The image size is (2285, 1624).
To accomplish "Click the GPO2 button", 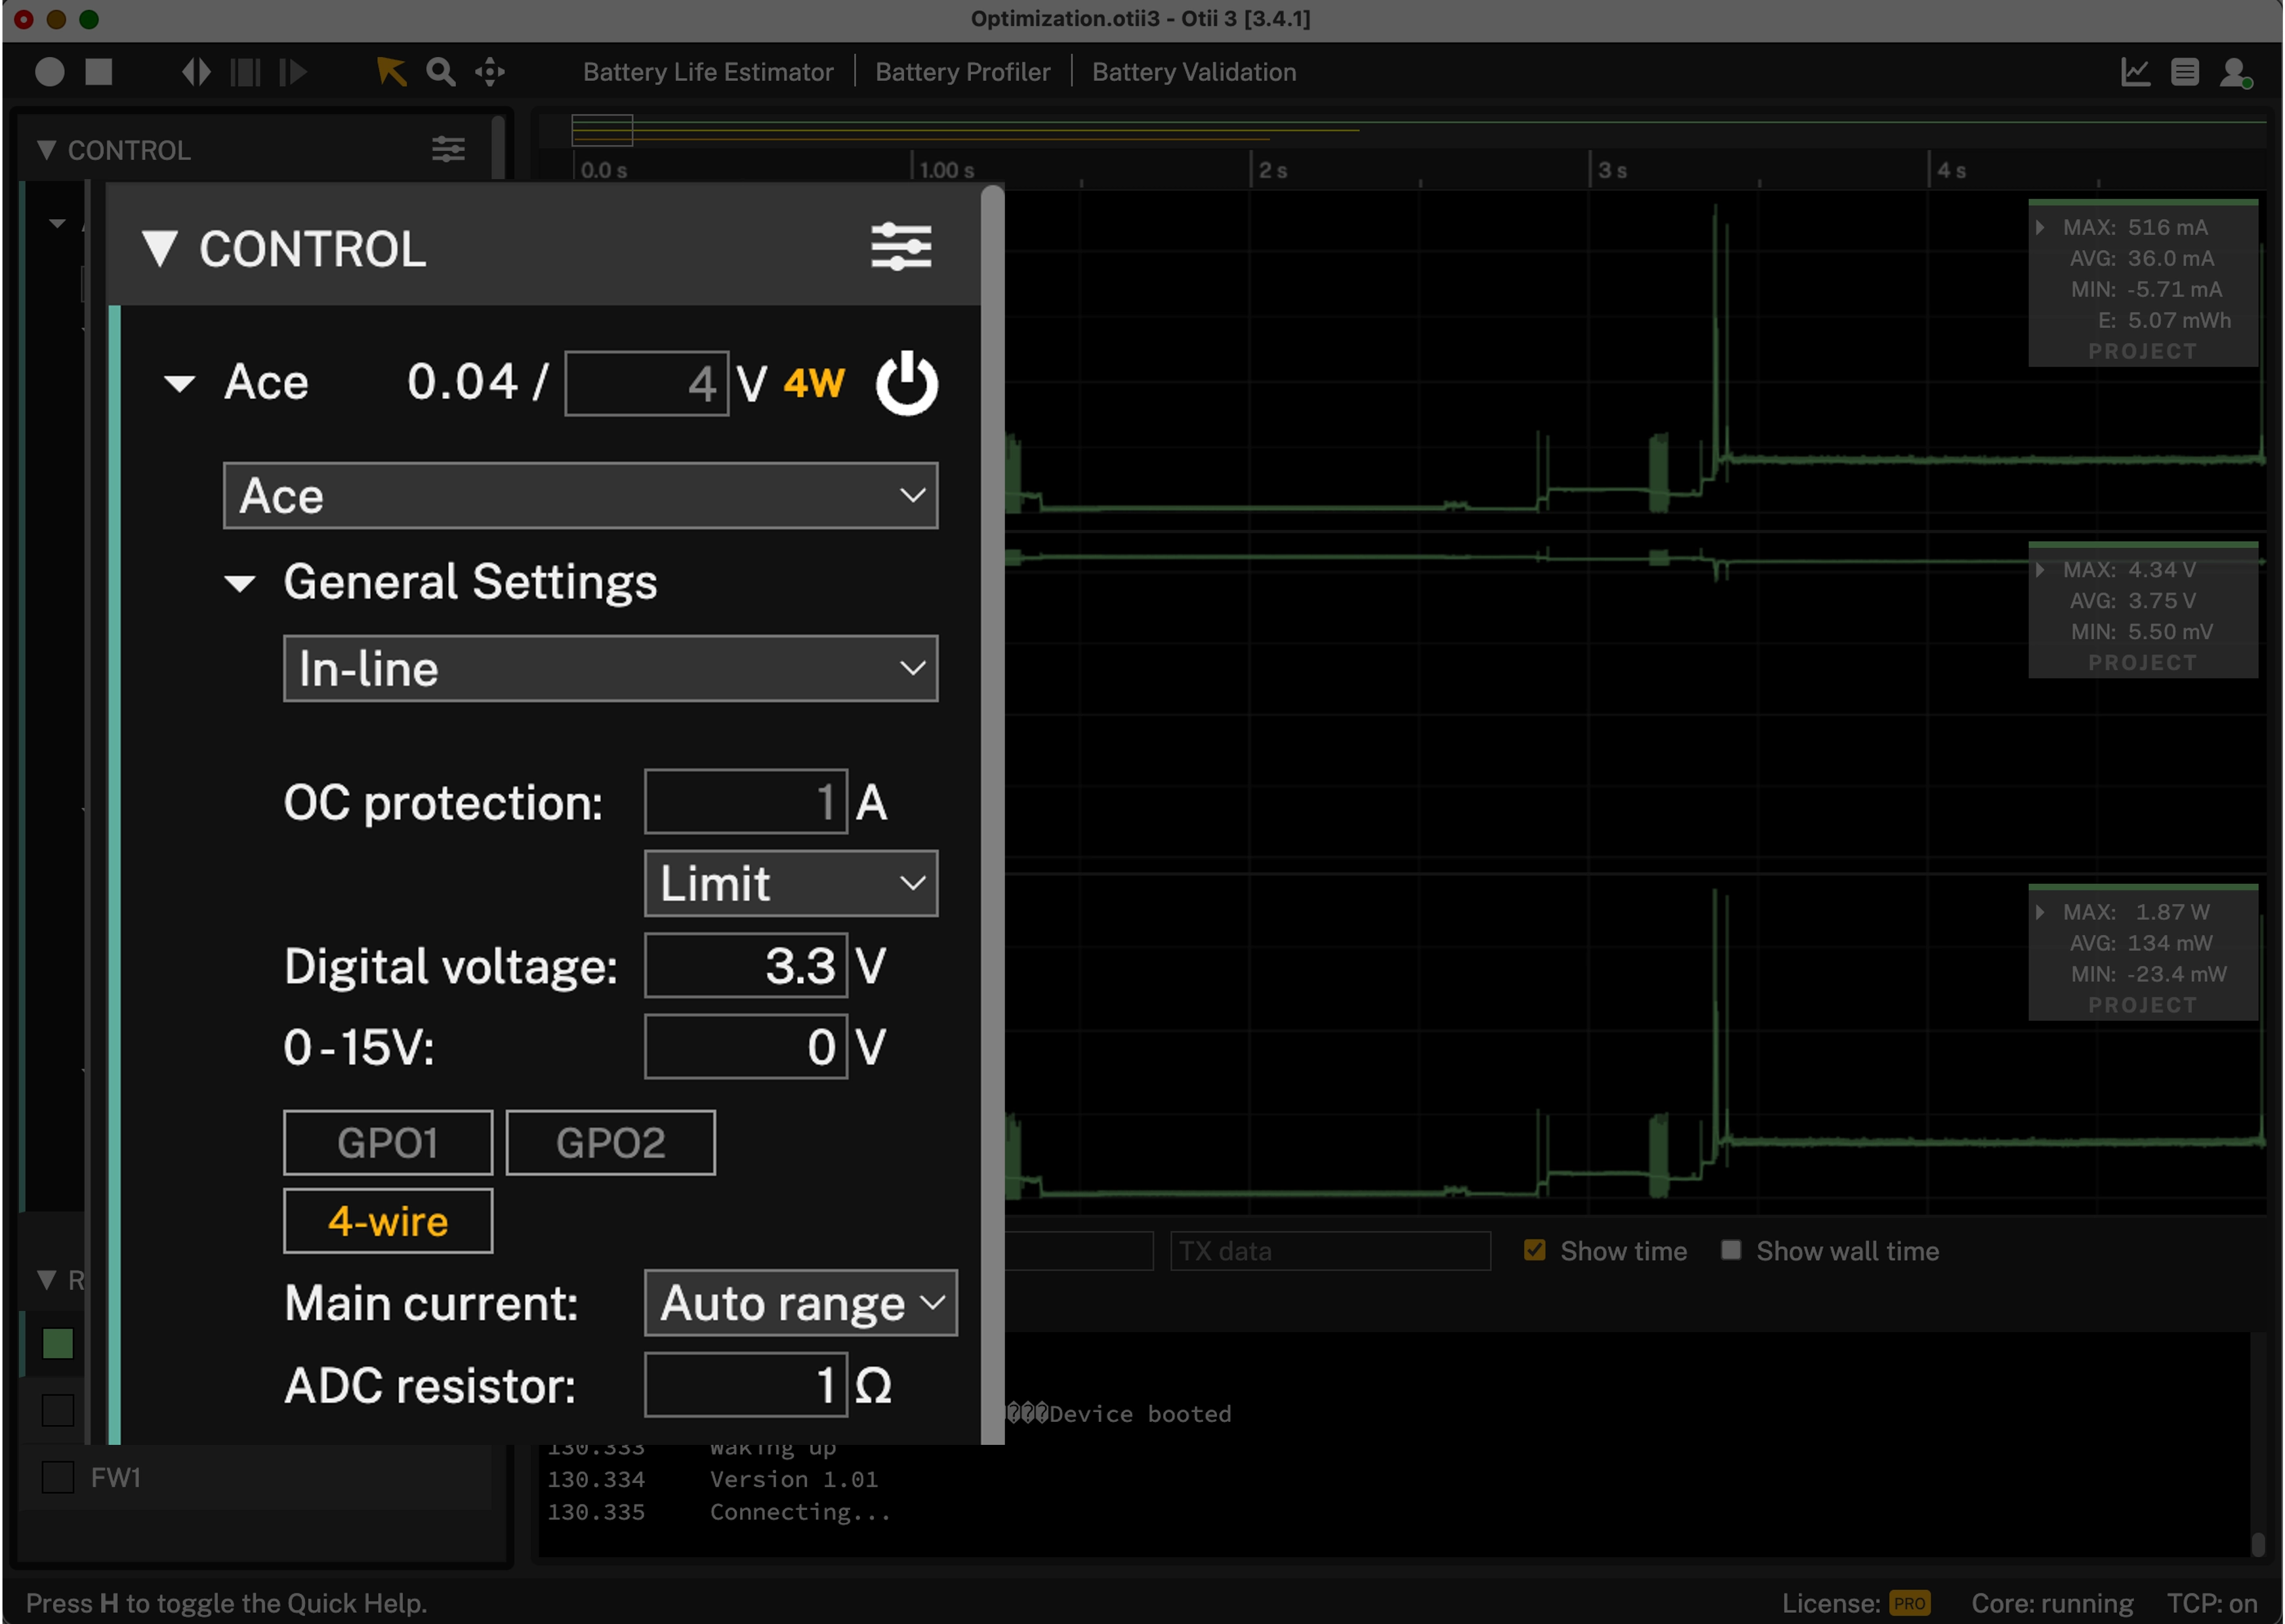I will click(609, 1142).
